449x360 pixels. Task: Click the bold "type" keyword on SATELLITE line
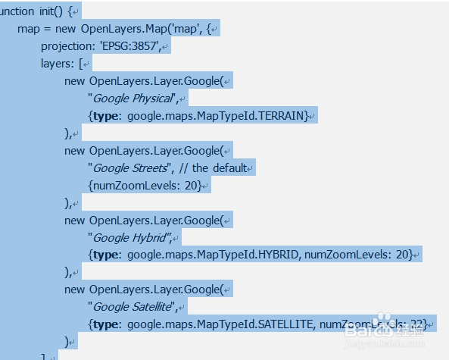tap(105, 324)
